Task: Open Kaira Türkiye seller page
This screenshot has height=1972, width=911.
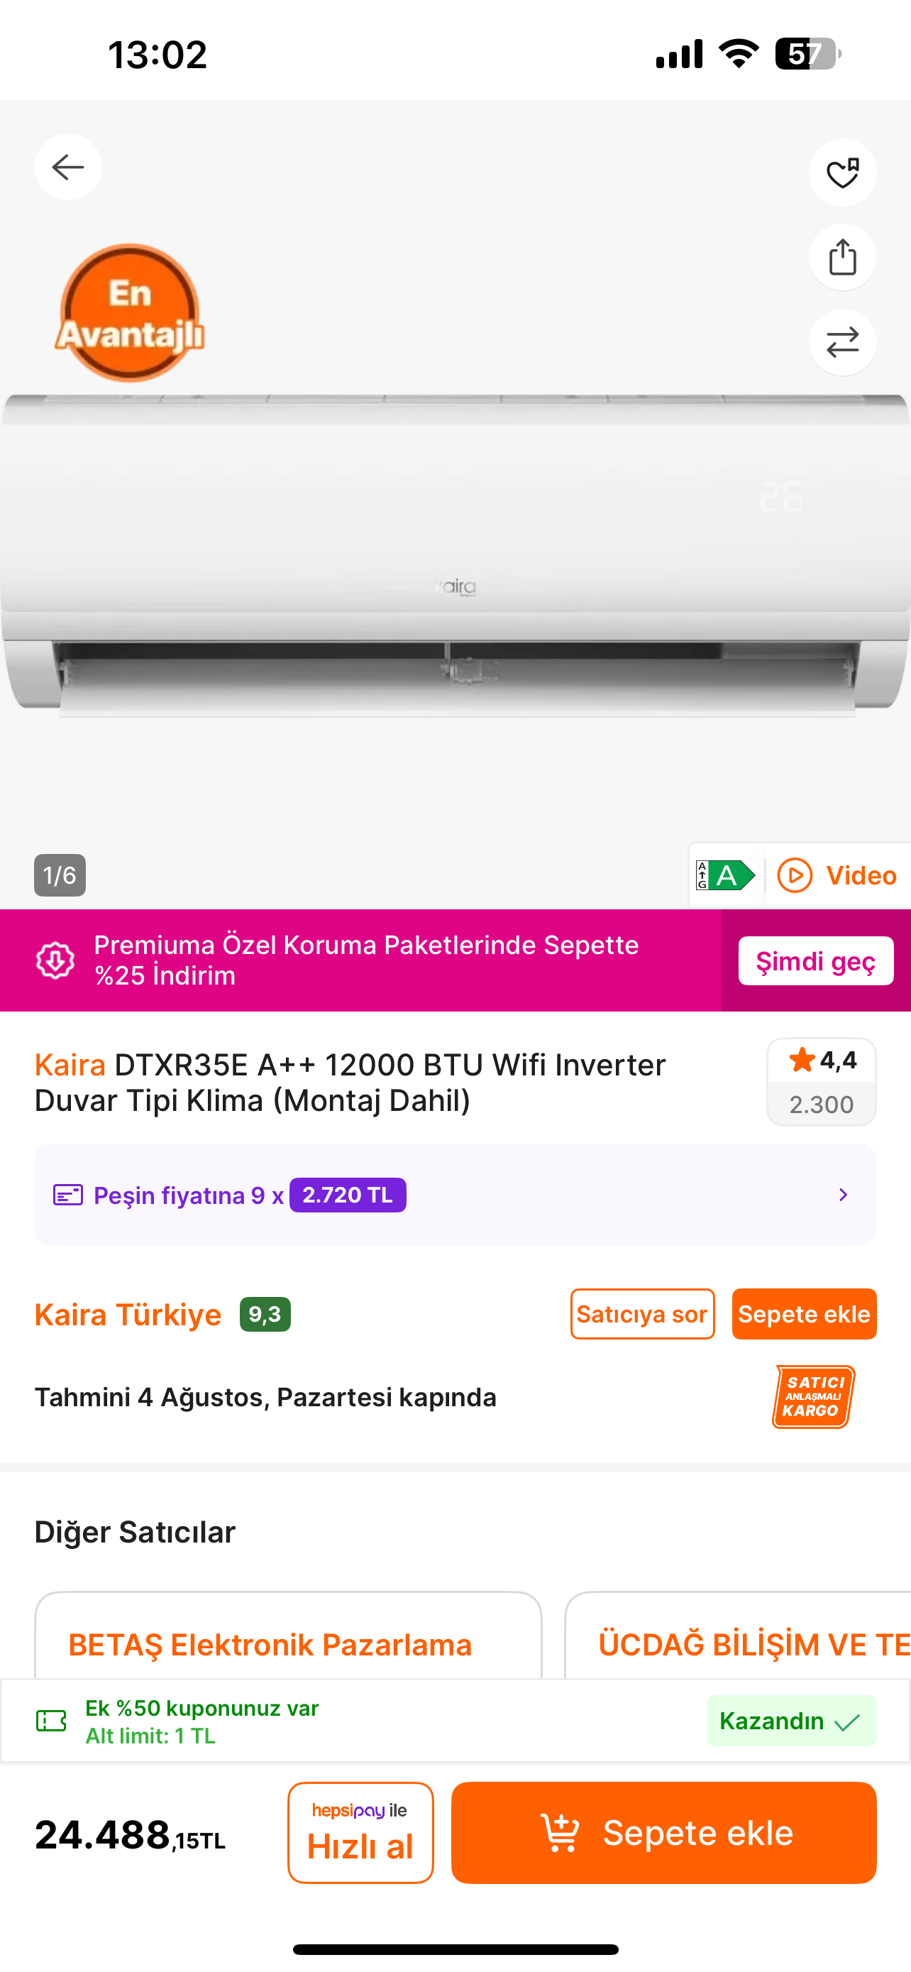Action: (128, 1315)
